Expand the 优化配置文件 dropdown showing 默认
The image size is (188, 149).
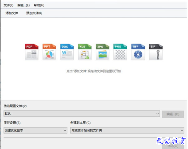pyautogui.click(x=82, y=114)
